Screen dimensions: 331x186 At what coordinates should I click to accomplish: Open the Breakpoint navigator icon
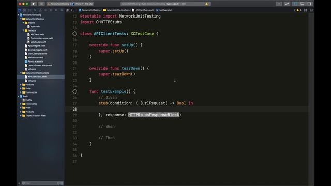(x=56, y=10)
